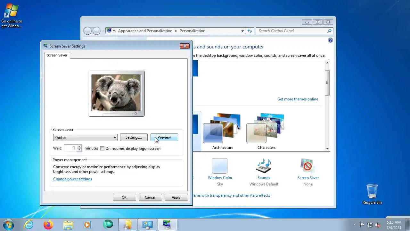Image resolution: width=410 pixels, height=231 pixels.
Task: Switch to the Screen Saver Settings taskbar button
Action: pyautogui.click(x=167, y=225)
